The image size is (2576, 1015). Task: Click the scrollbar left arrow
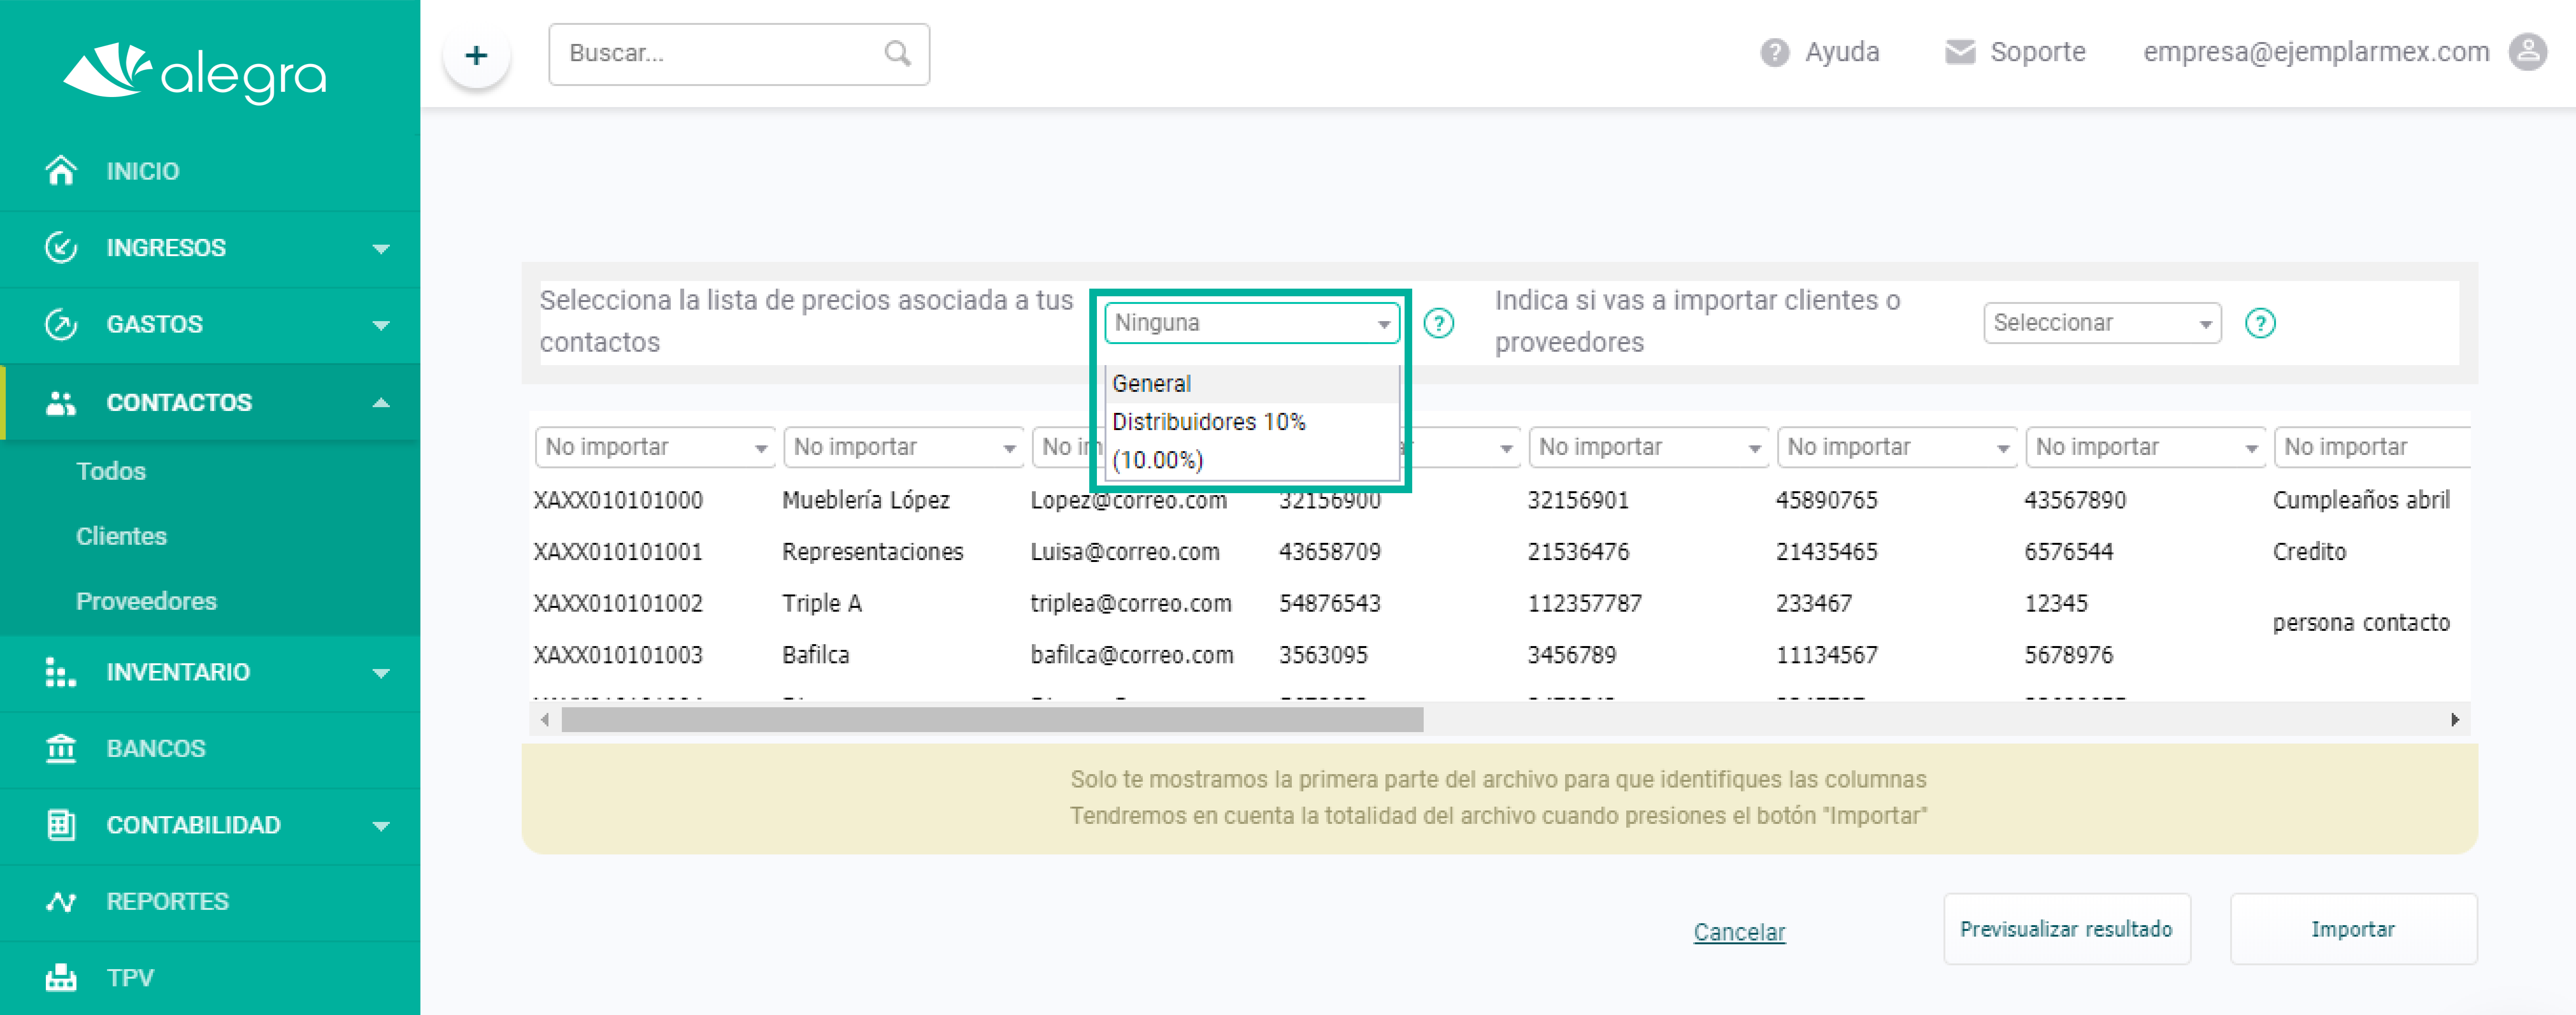(x=545, y=719)
